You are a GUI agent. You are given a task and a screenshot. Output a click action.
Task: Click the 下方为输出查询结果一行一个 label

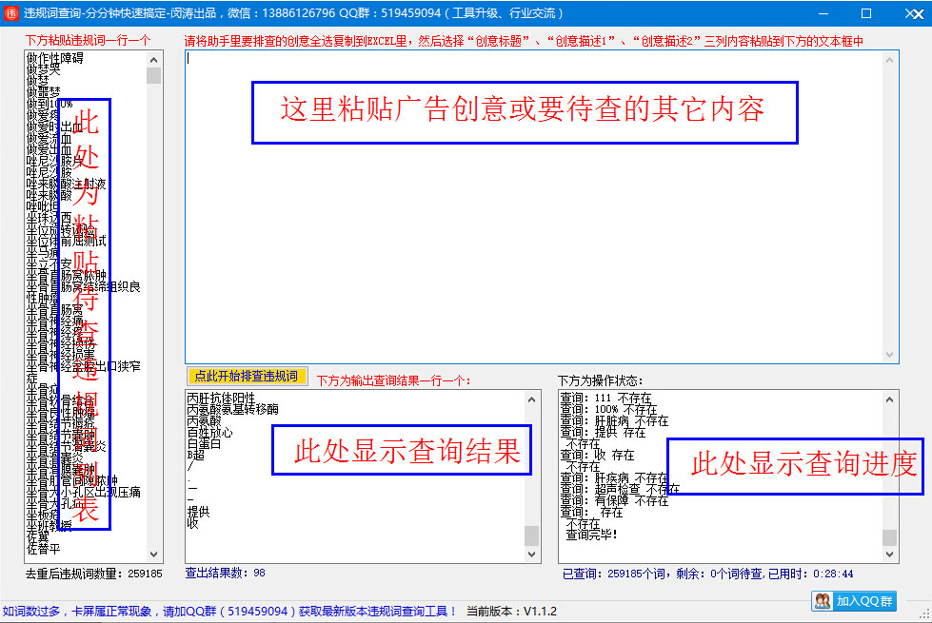pos(393,380)
